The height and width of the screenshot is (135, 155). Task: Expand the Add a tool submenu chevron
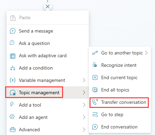(84, 105)
